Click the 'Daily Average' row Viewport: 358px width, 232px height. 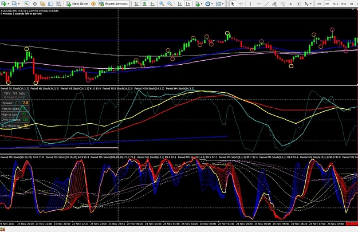click(x=15, y=120)
